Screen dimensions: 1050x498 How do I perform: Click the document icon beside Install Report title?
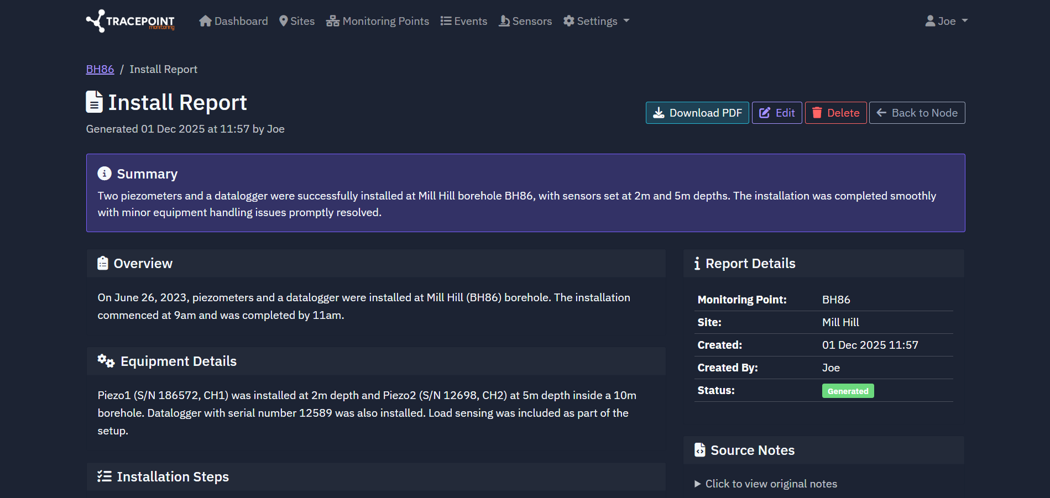coord(94,102)
